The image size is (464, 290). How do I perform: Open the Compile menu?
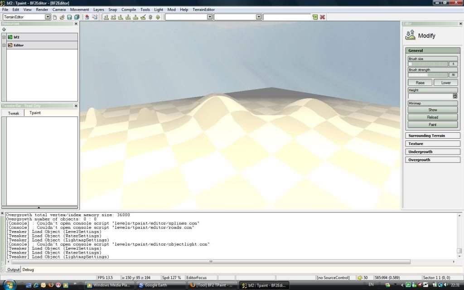[x=129, y=10]
